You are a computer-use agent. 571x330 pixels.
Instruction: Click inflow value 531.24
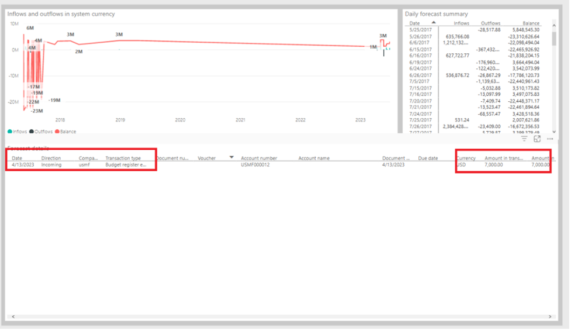point(462,120)
